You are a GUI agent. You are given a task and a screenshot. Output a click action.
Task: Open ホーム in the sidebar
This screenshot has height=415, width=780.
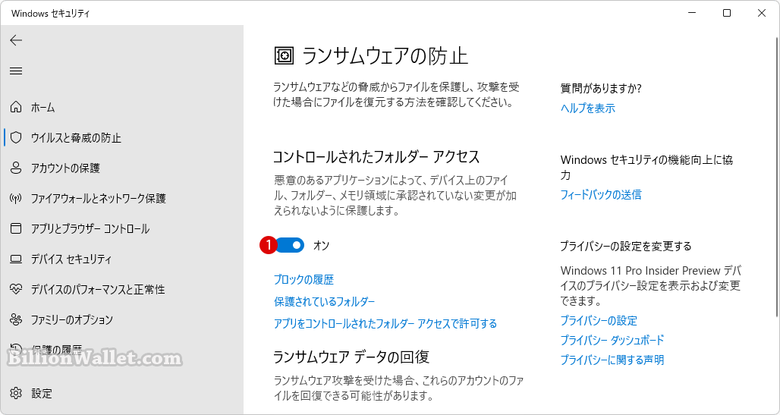[x=42, y=107]
